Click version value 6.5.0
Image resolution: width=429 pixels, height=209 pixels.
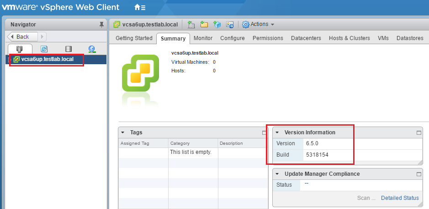312,143
